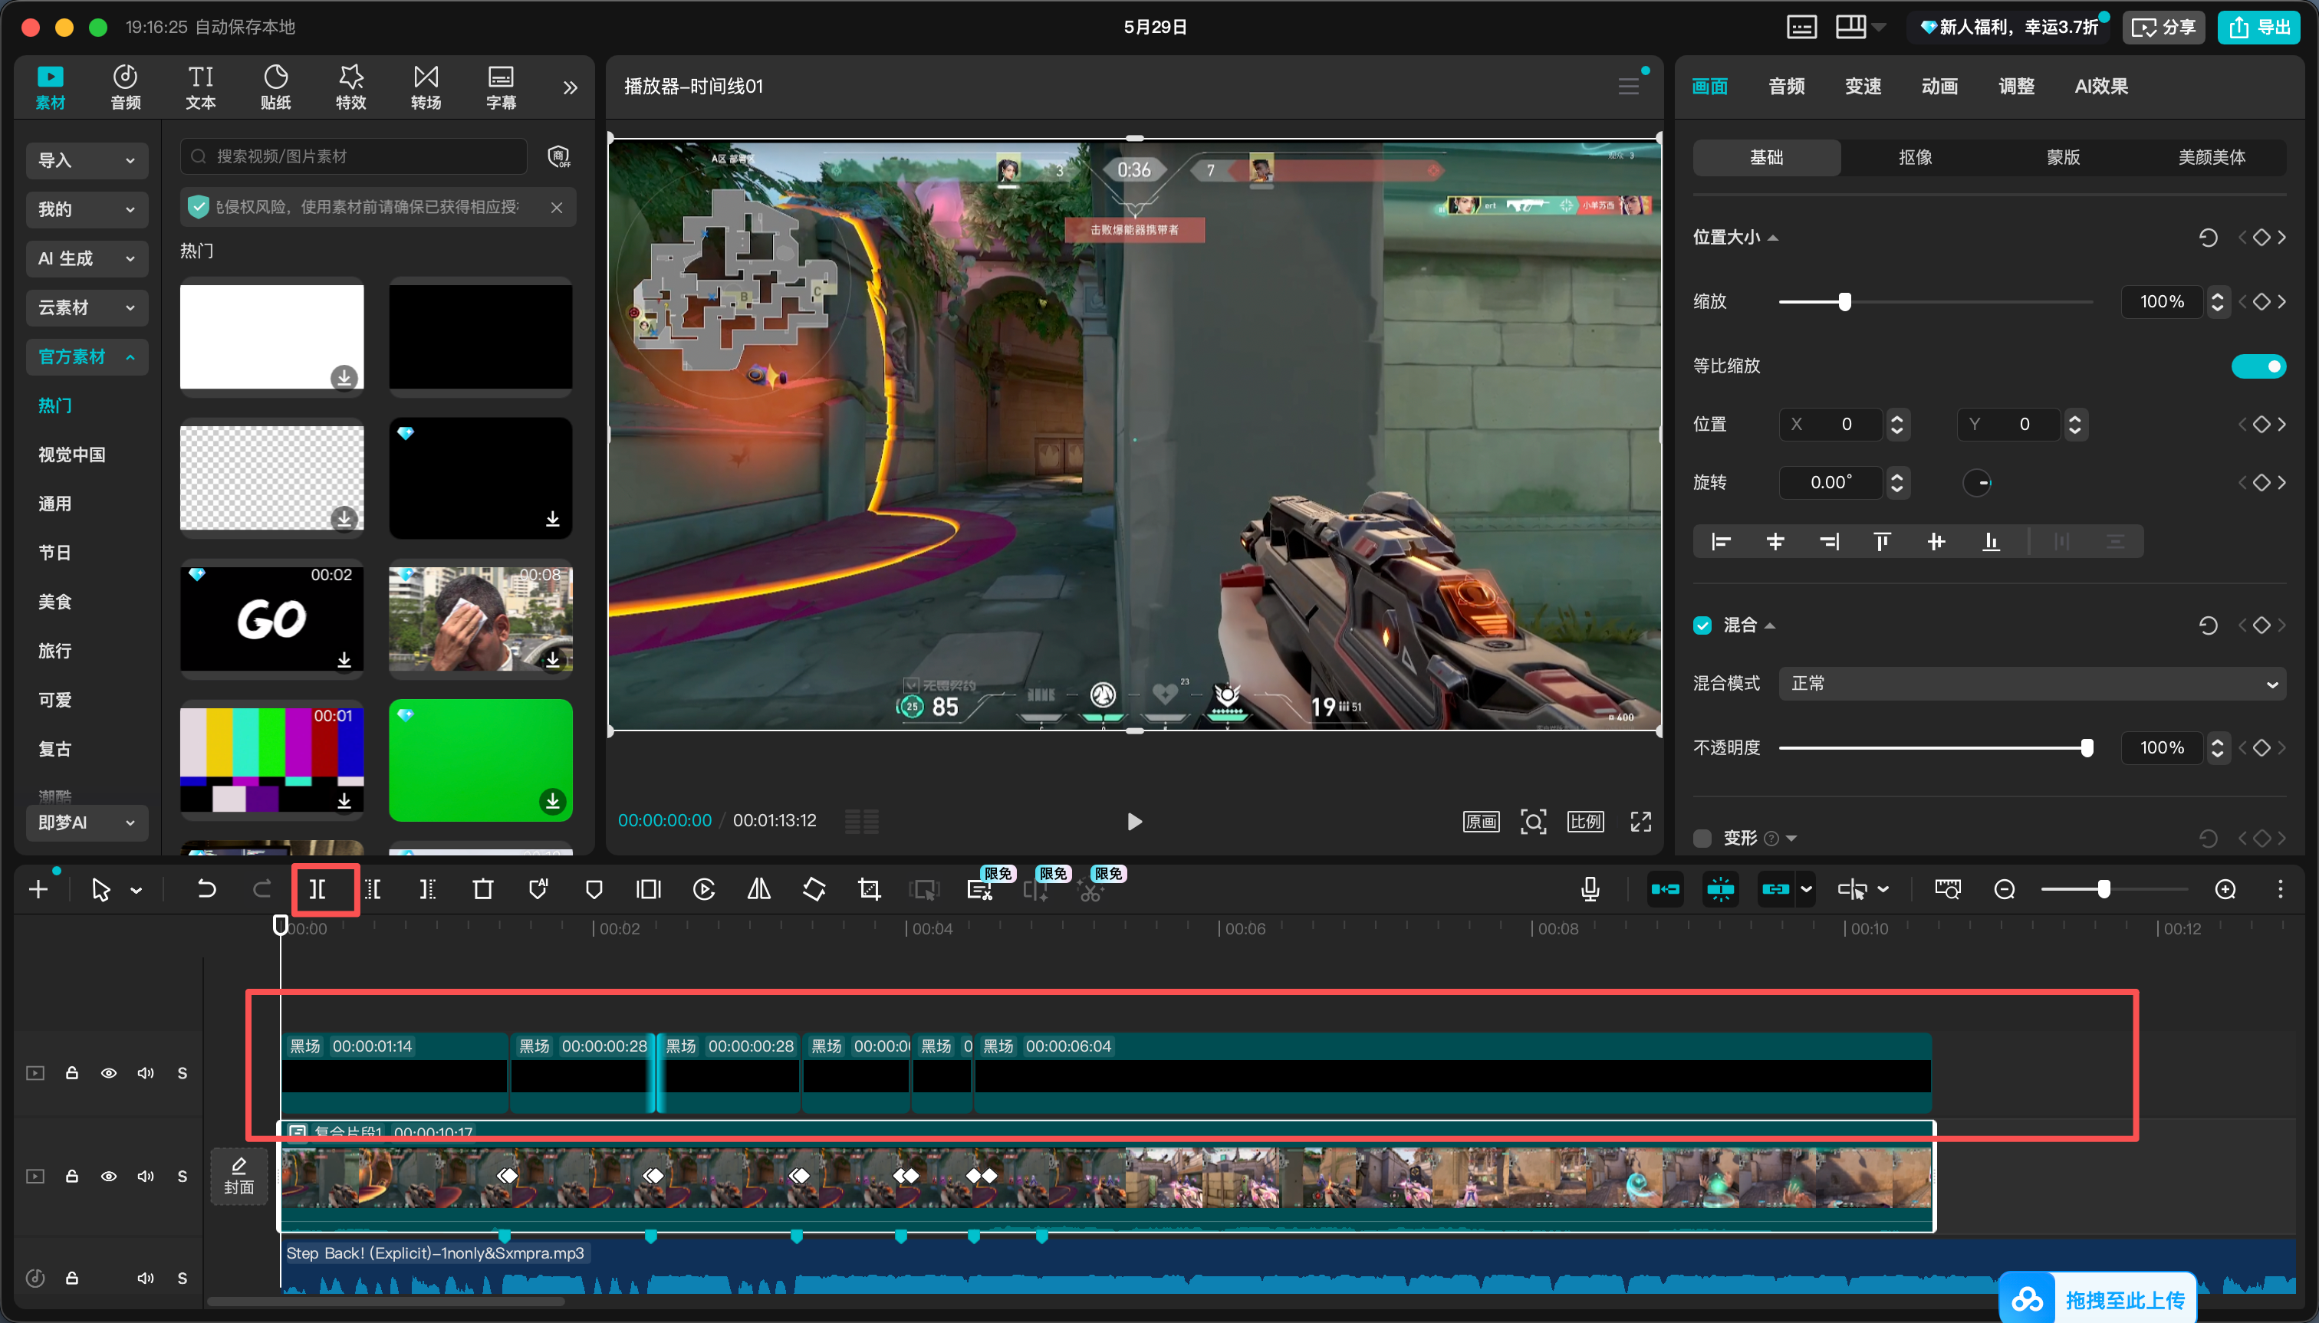Select the GO countdown clip thumbnail
The height and width of the screenshot is (1323, 2319).
(x=271, y=619)
